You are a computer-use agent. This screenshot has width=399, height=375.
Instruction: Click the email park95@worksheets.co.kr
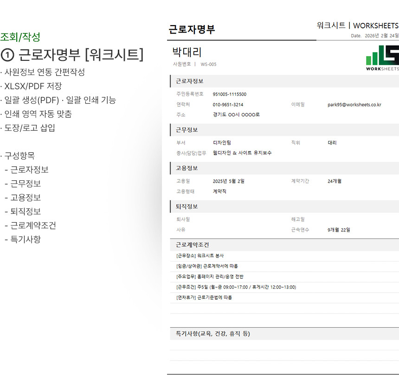pos(354,105)
